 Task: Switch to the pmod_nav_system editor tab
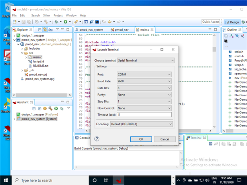pyautogui.click(x=89, y=29)
